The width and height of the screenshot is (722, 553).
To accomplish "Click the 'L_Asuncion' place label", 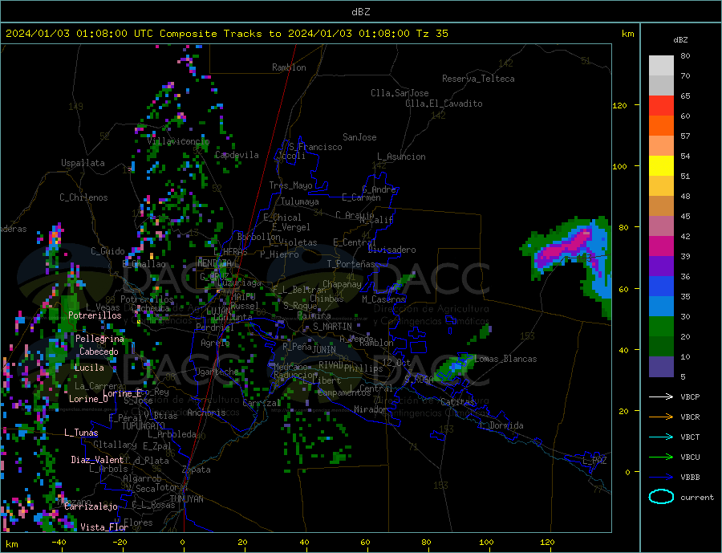I will pos(401,157).
